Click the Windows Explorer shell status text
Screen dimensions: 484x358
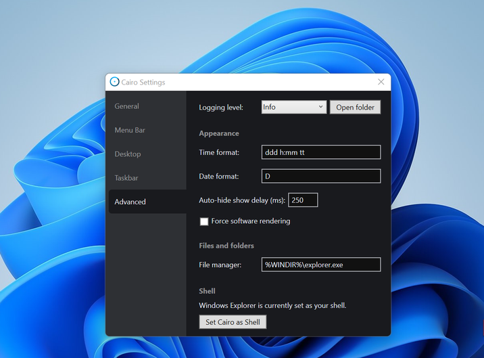pos(272,305)
